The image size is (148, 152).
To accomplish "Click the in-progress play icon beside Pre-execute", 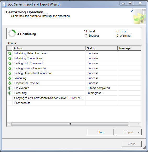I will (10, 88).
